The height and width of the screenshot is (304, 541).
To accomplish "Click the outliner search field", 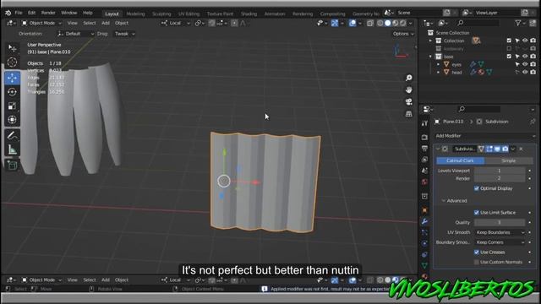I will click(478, 23).
